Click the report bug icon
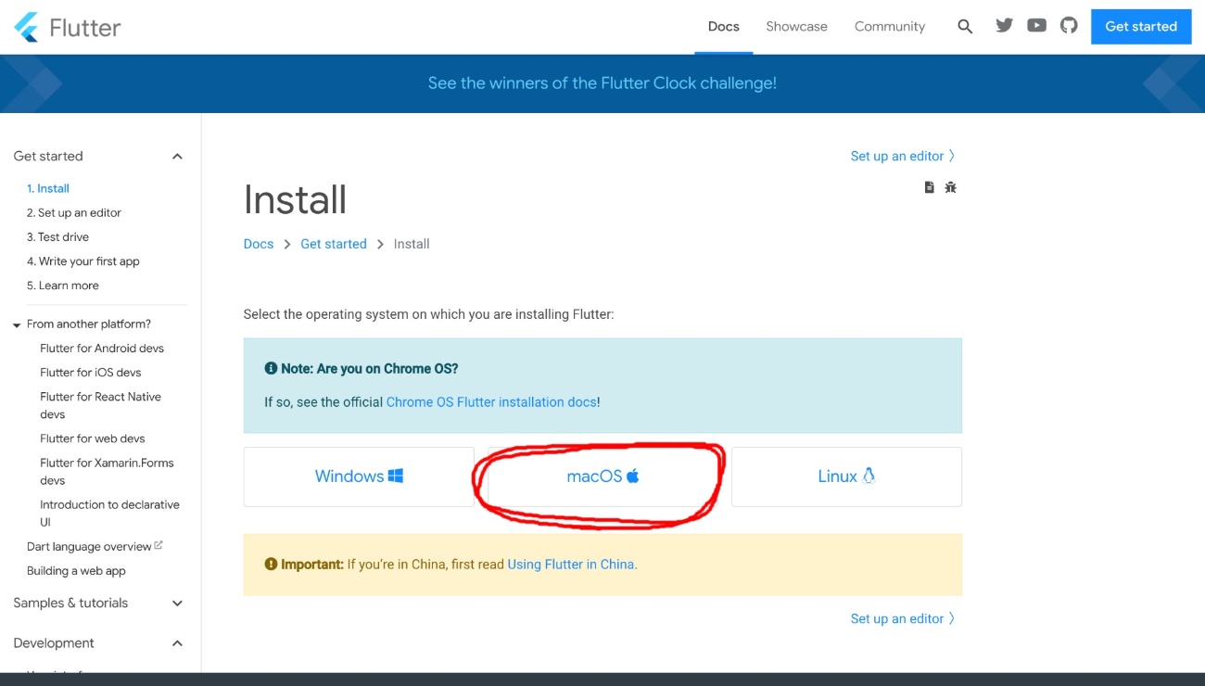This screenshot has width=1205, height=686. pyautogui.click(x=950, y=187)
